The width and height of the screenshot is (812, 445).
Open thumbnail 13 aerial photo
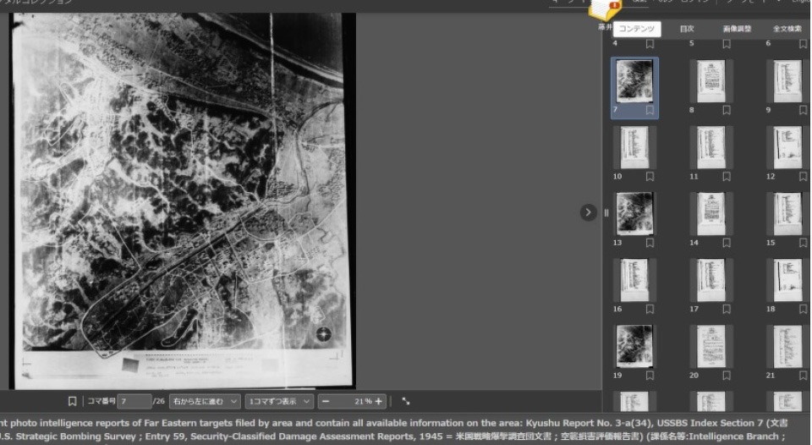[634, 212]
